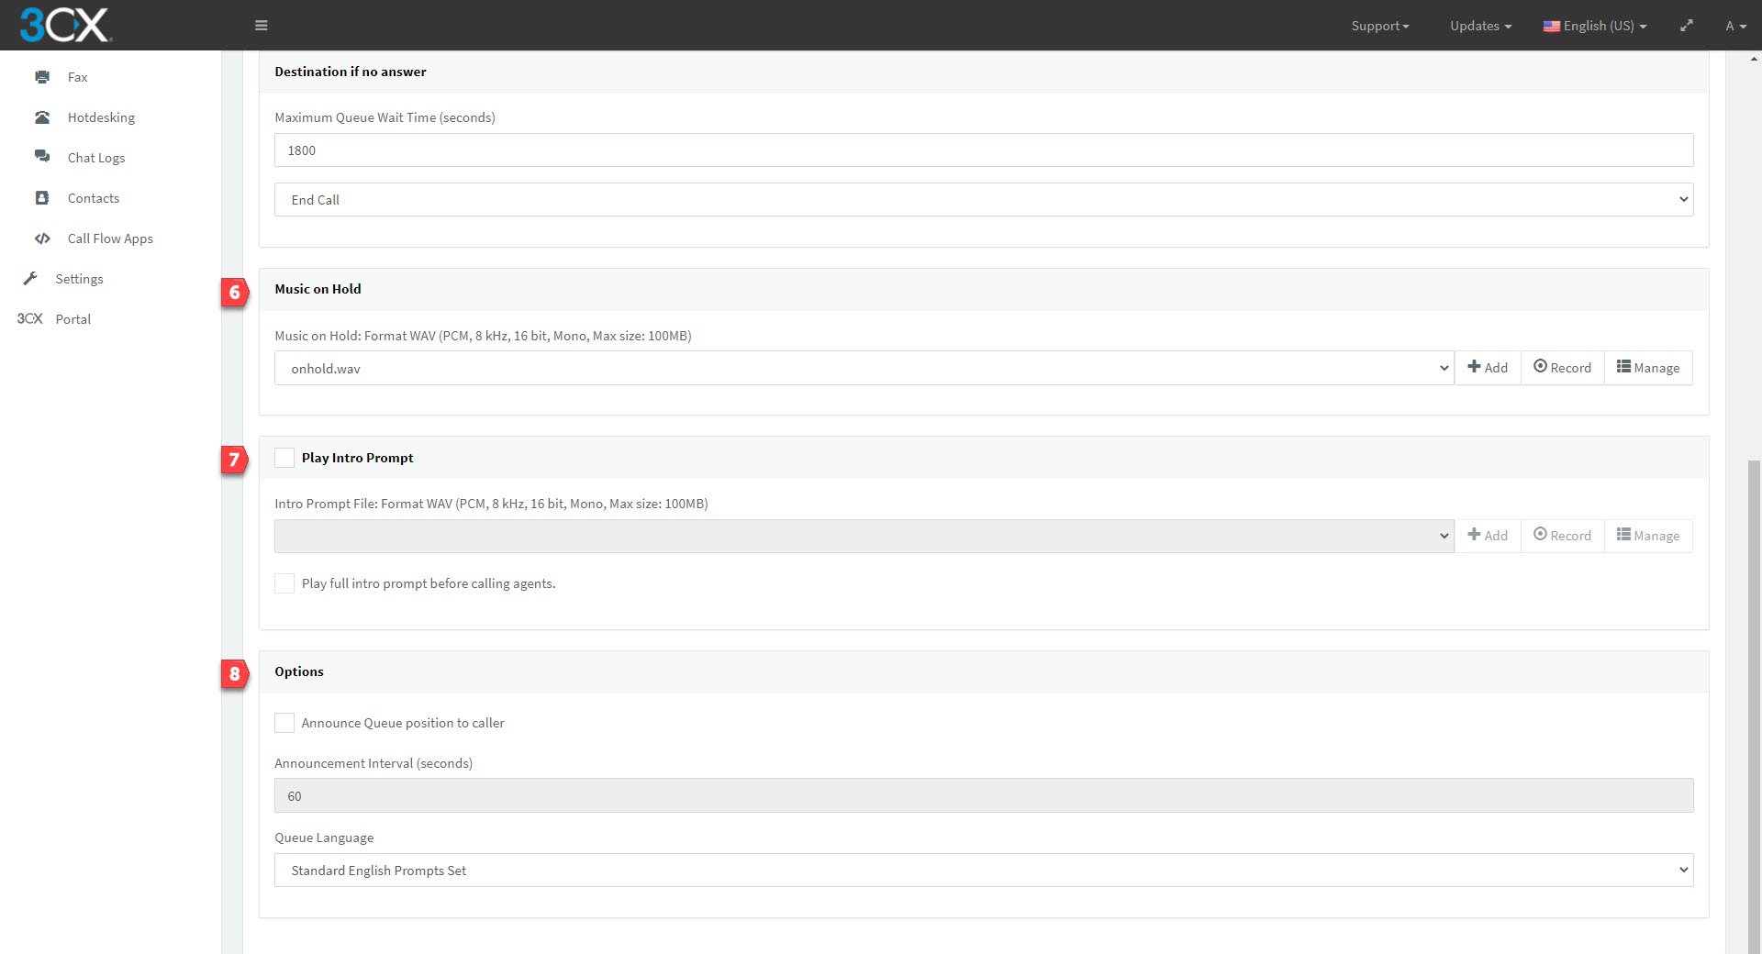Click the Settings wrench icon
1762x954 pixels.
click(30, 279)
